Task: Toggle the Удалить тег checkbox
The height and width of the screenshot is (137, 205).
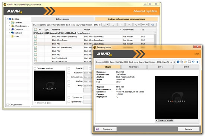Action: pyautogui.click(x=69, y=97)
